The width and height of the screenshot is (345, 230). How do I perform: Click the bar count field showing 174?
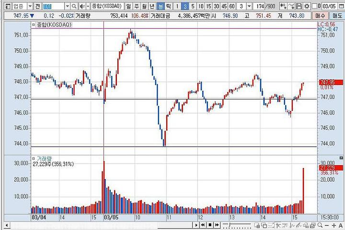[259, 6]
